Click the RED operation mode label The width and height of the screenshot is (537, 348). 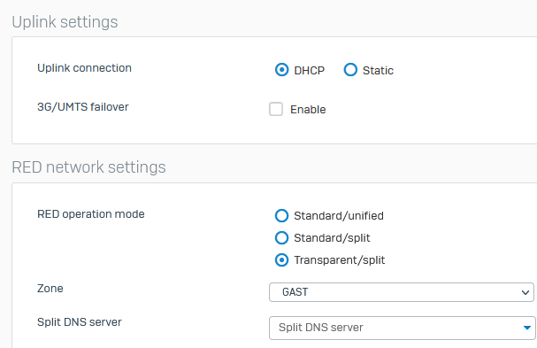coord(91,214)
